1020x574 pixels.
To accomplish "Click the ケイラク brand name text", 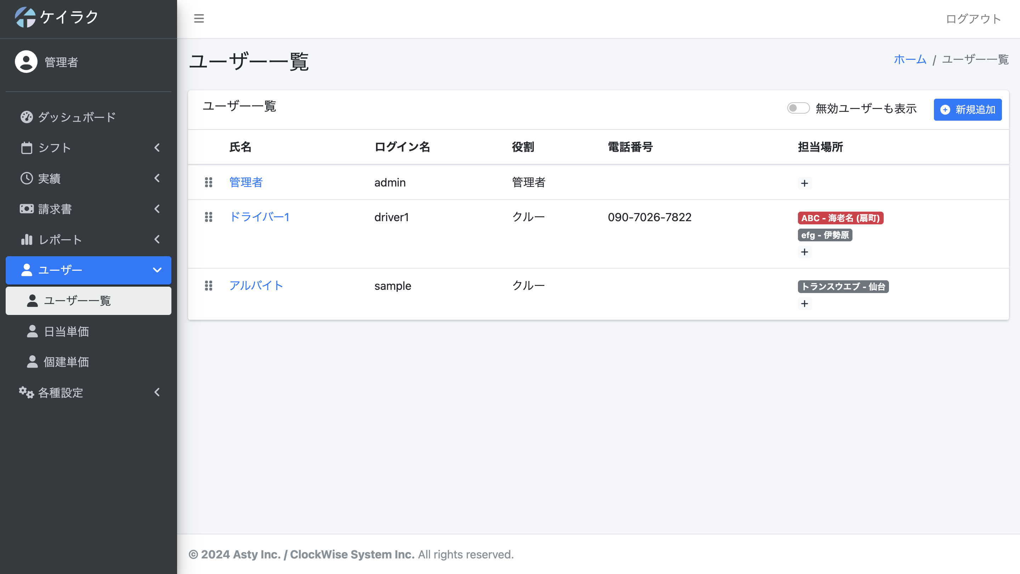I will coord(69,17).
